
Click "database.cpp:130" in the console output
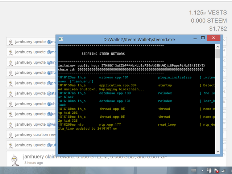coord(115,93)
